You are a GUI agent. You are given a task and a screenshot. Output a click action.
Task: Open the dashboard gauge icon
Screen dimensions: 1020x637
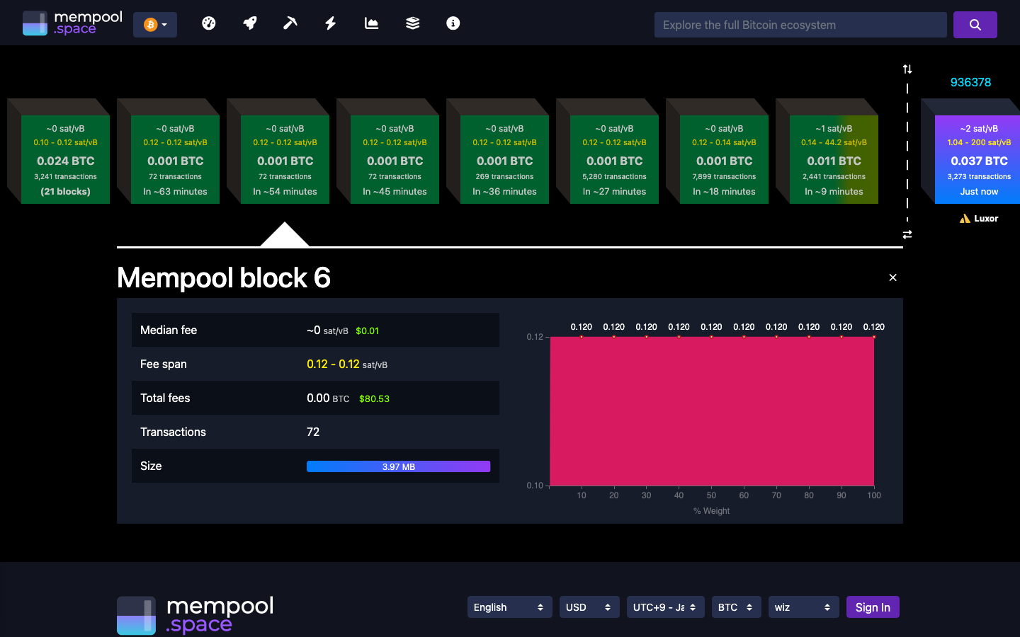pos(209,23)
